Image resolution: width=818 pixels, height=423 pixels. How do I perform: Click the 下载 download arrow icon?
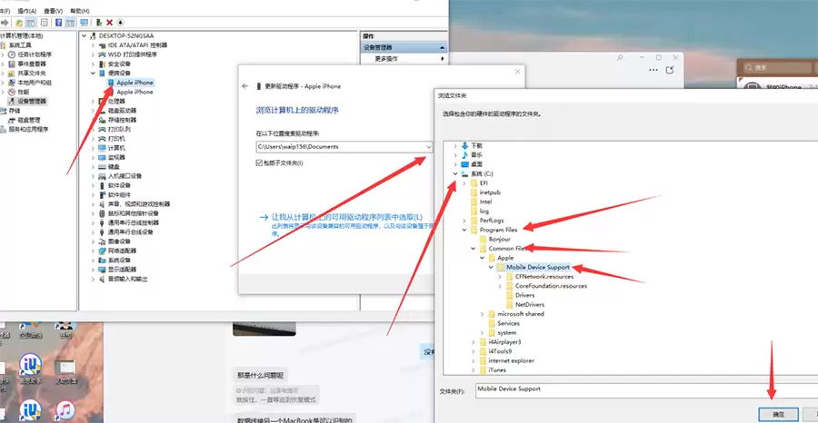(x=464, y=146)
